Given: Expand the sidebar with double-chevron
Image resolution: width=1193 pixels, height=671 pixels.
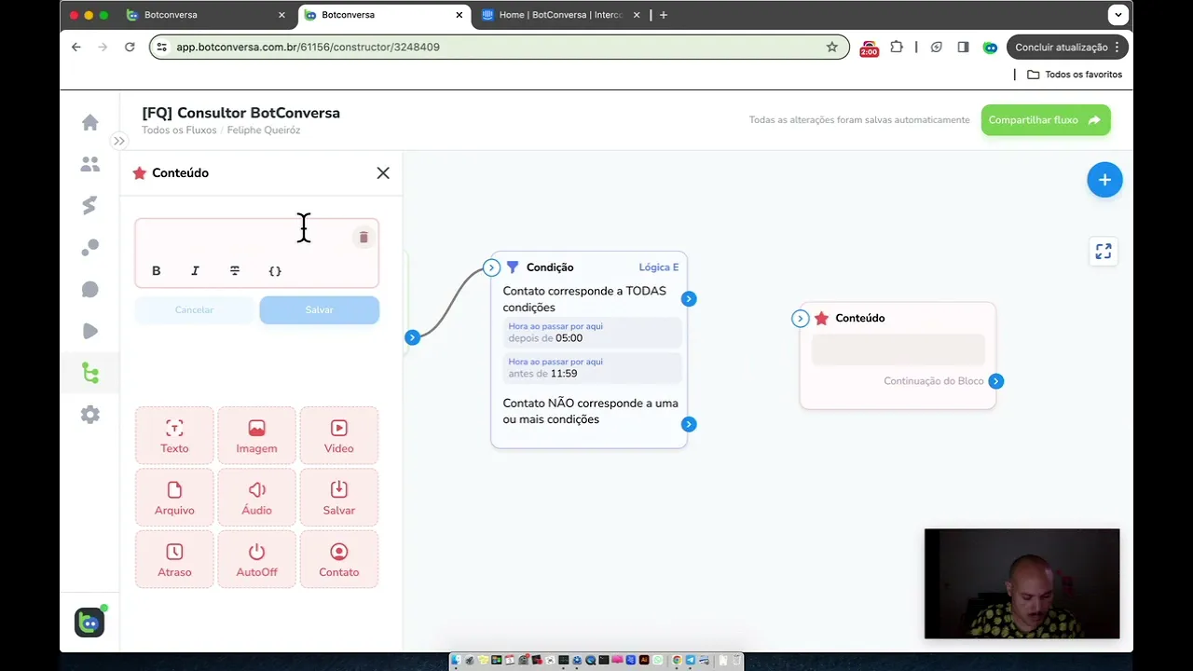Looking at the screenshot, I should click(x=118, y=141).
